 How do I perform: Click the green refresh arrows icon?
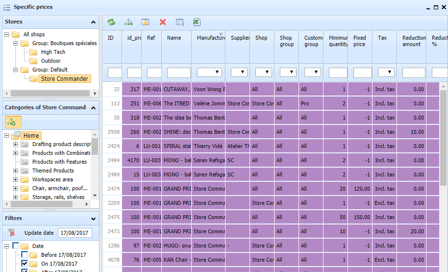point(111,22)
